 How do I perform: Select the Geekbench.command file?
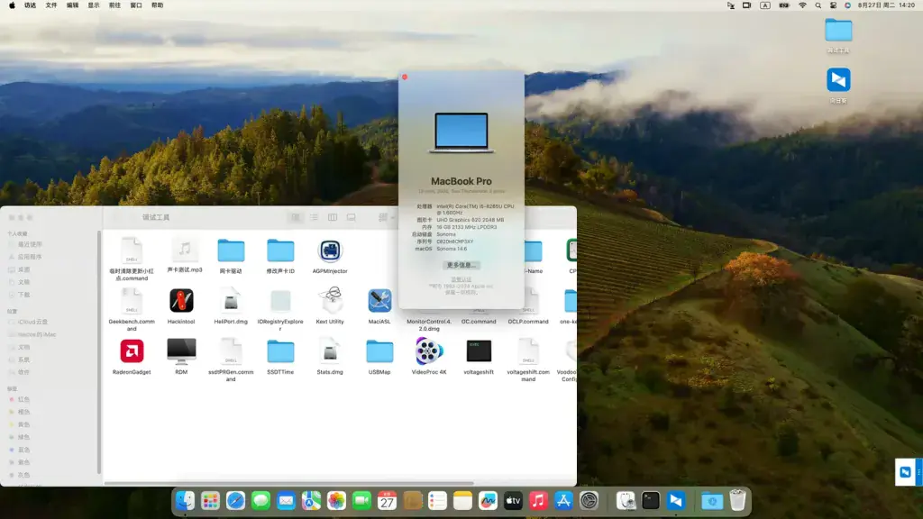132,301
